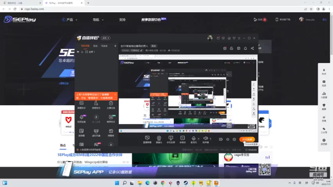Image resolution: width=333 pixels, height=187 pixels.
Task: Add a 摄像头 camera source
Action: (x=159, y=140)
